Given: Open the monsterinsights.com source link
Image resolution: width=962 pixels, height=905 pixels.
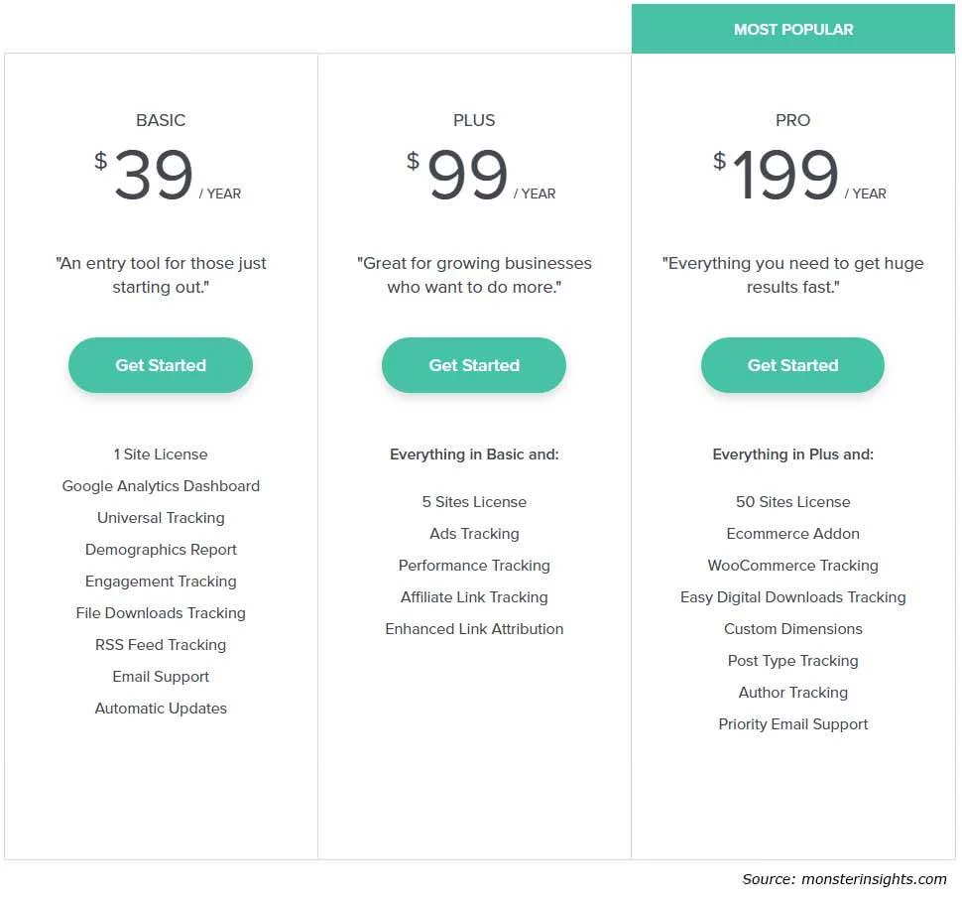Looking at the screenshot, I should point(874,879).
